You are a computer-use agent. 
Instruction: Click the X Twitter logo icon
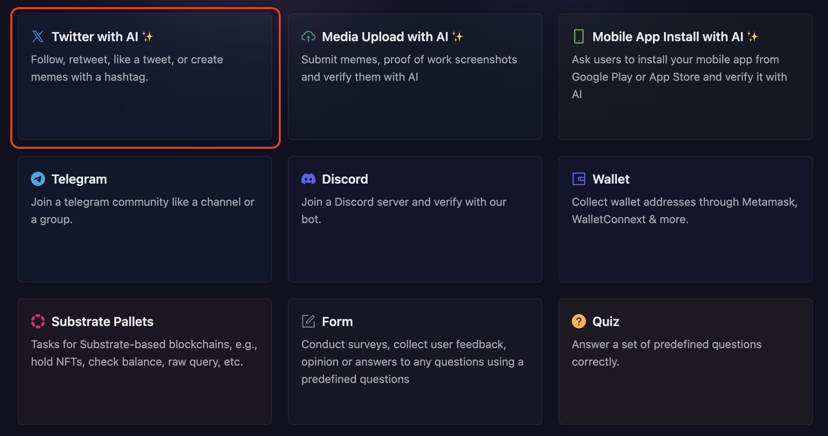[38, 36]
